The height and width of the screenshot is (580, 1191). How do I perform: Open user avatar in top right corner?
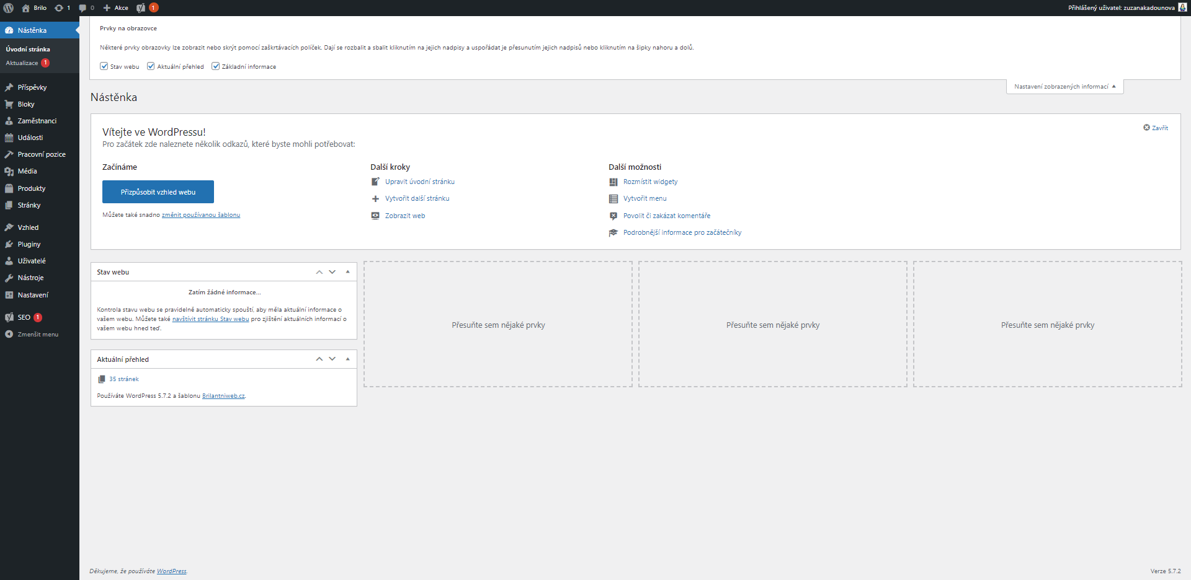click(1182, 7)
